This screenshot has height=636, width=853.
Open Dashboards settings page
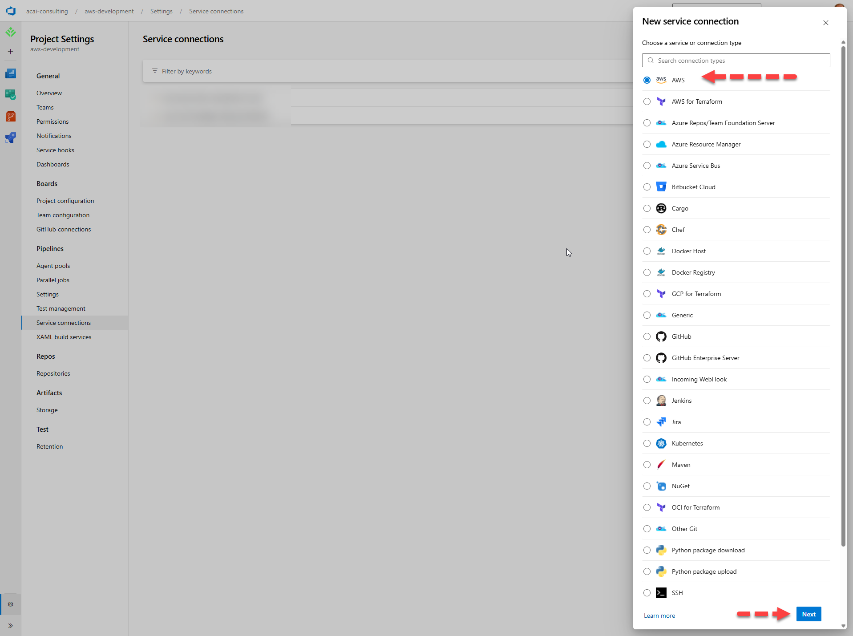tap(53, 164)
